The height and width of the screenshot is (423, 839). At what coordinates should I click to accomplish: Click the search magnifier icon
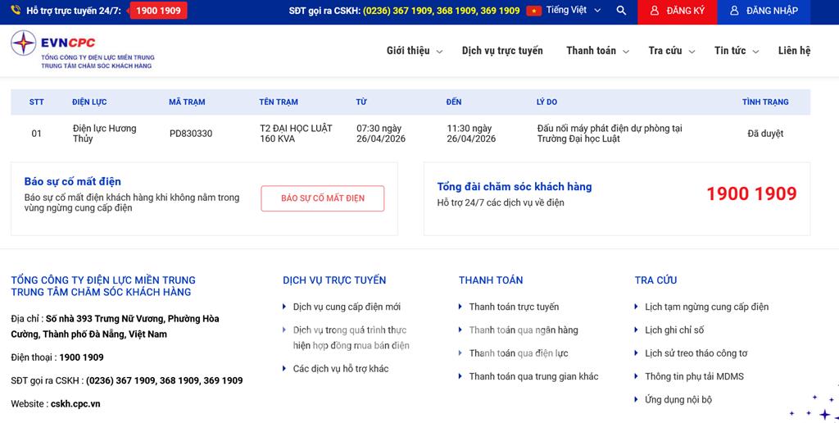tap(621, 11)
